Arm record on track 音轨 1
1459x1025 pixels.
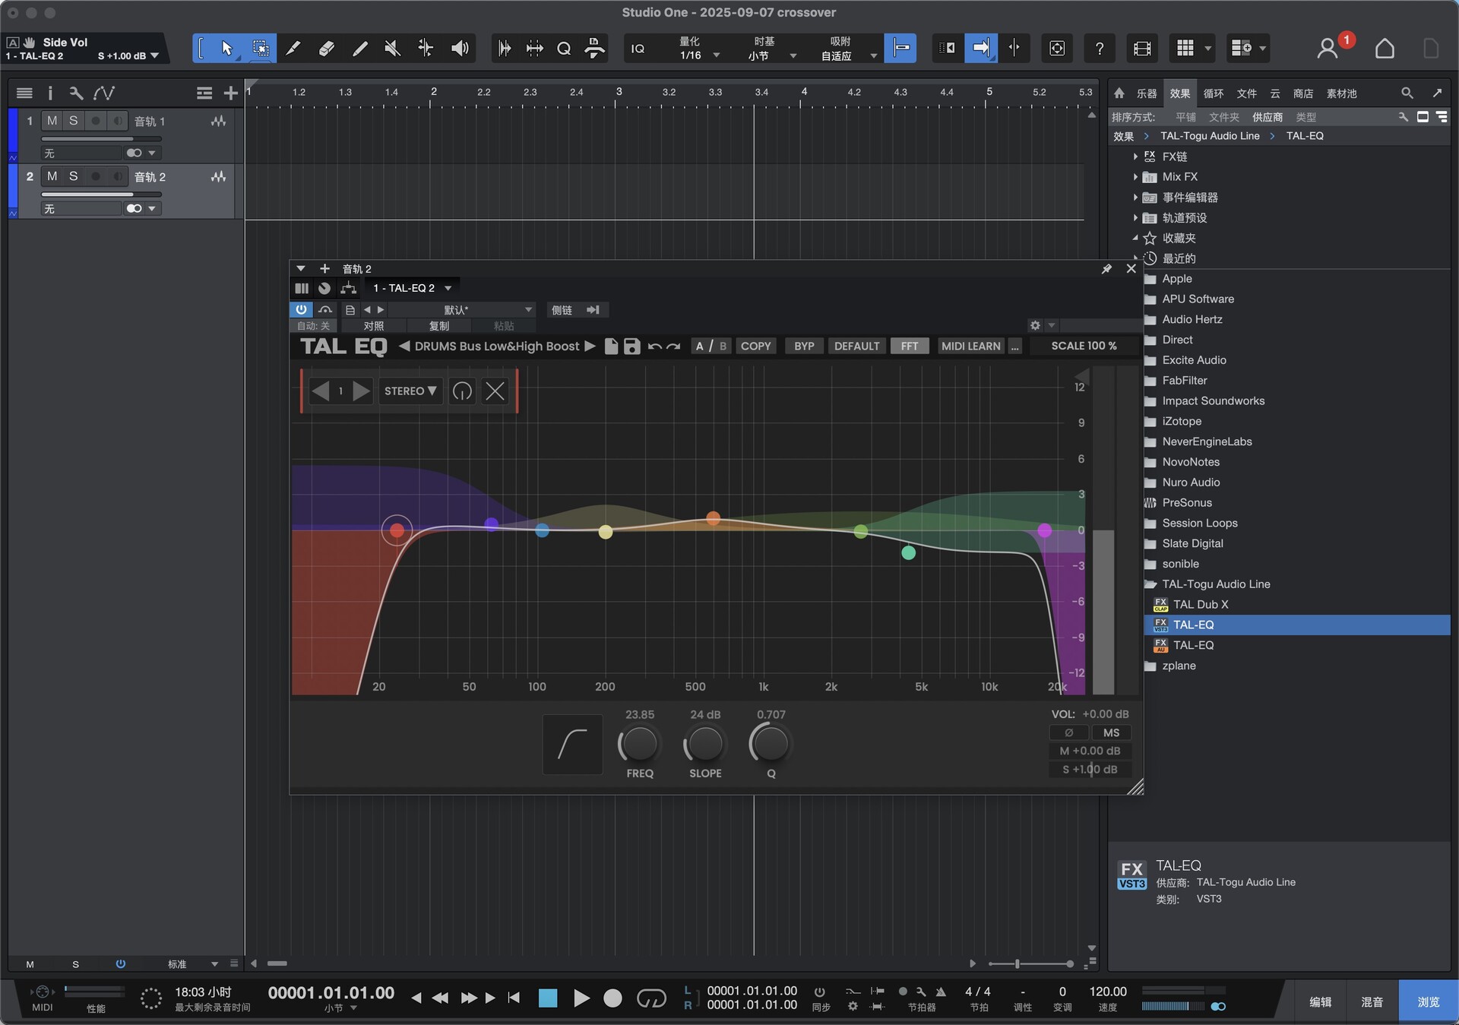coord(96,121)
